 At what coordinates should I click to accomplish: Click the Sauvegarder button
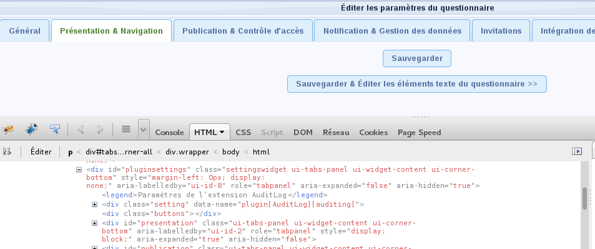(x=417, y=59)
